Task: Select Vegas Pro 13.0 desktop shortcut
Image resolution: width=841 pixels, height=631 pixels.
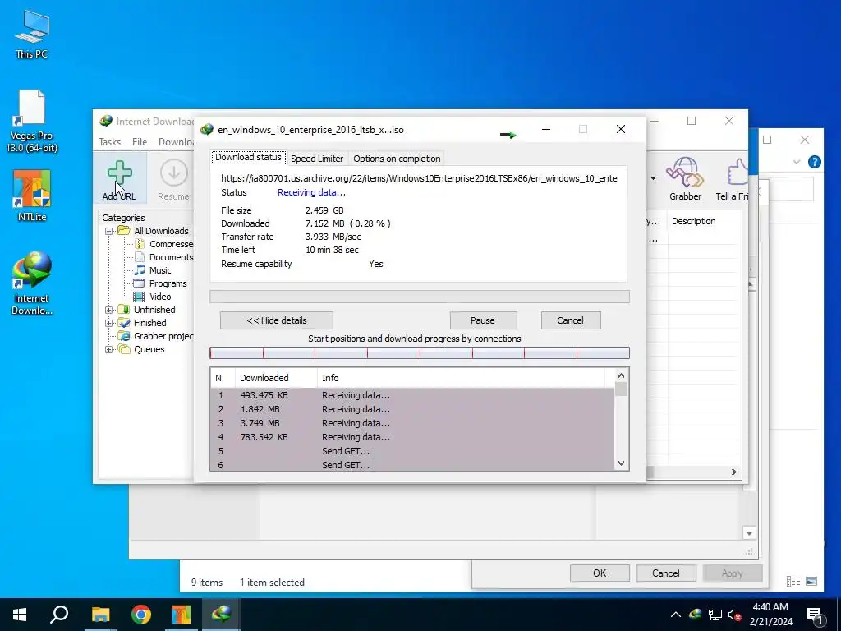Action: pyautogui.click(x=32, y=122)
